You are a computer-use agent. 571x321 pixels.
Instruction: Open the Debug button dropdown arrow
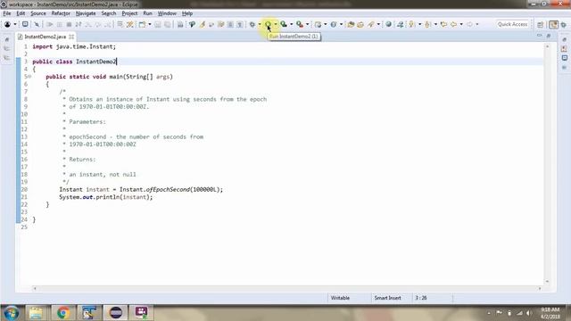pyautogui.click(x=260, y=24)
